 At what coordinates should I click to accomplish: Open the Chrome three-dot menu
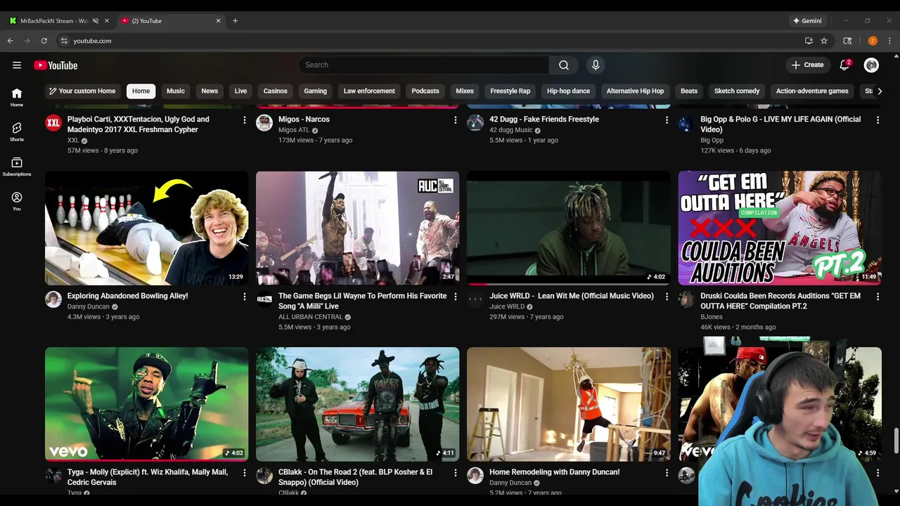890,41
